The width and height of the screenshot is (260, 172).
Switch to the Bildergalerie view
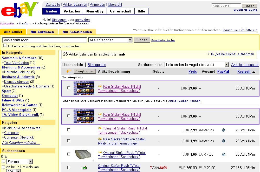[97, 65]
